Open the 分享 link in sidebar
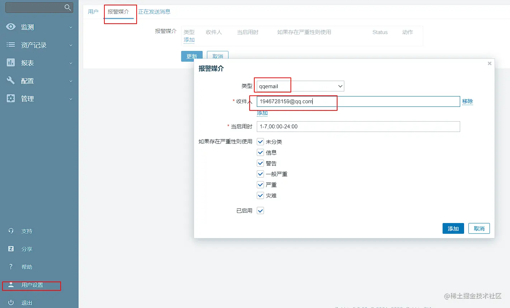The width and height of the screenshot is (510, 308). point(27,249)
